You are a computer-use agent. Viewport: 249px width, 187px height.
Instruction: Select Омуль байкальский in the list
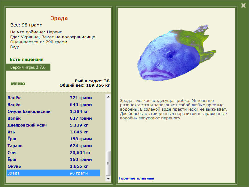(x=53, y=112)
